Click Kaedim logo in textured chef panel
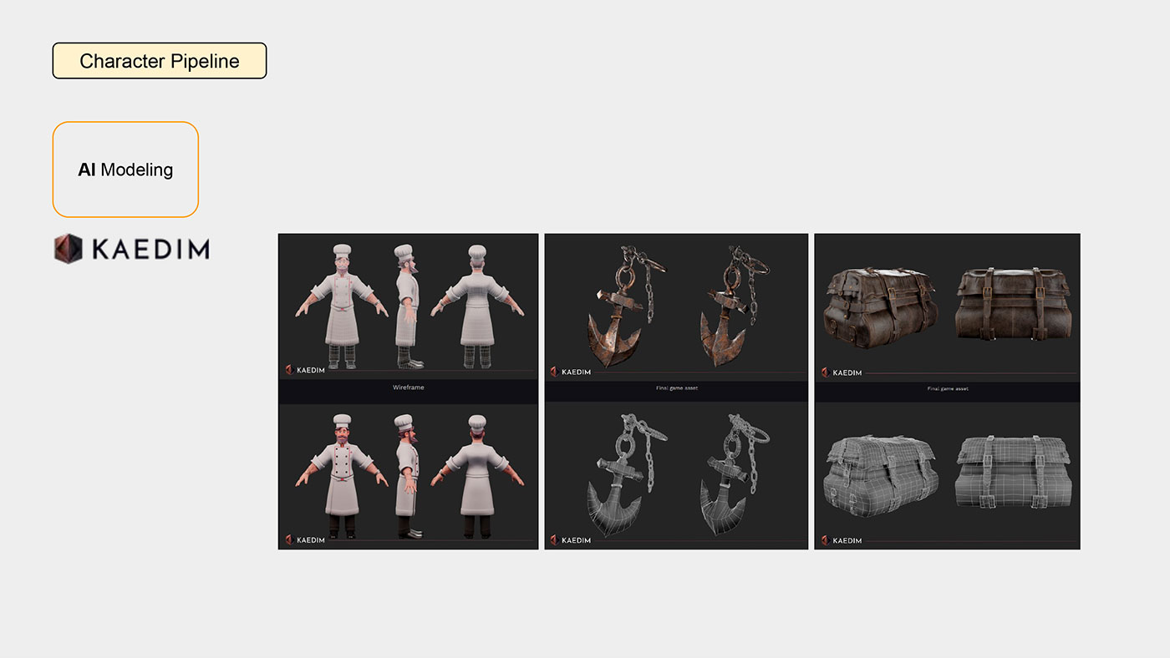This screenshot has height=658, width=1170. coord(305,540)
